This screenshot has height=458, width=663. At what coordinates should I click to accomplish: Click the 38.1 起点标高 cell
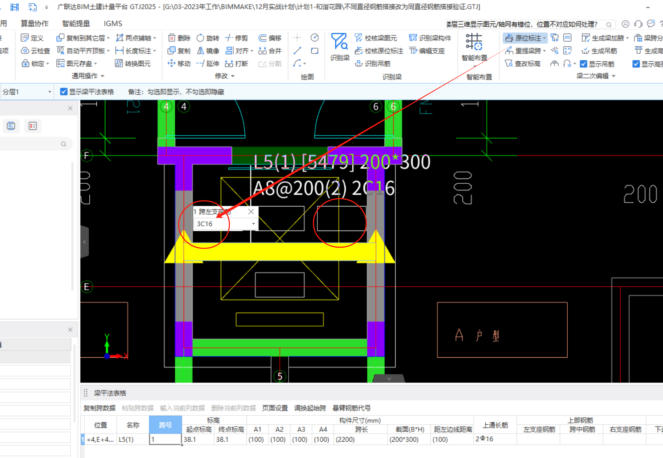pos(198,439)
